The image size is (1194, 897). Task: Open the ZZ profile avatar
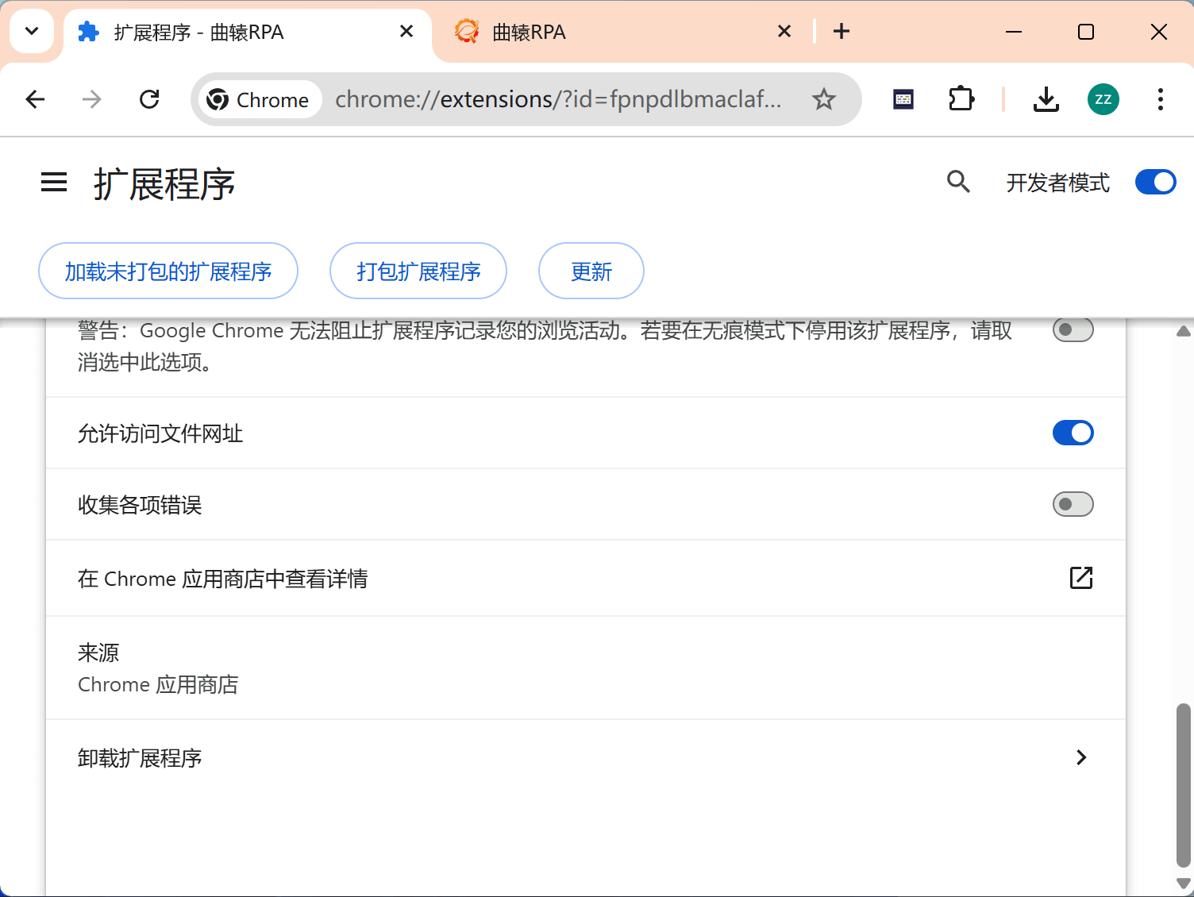pos(1103,99)
